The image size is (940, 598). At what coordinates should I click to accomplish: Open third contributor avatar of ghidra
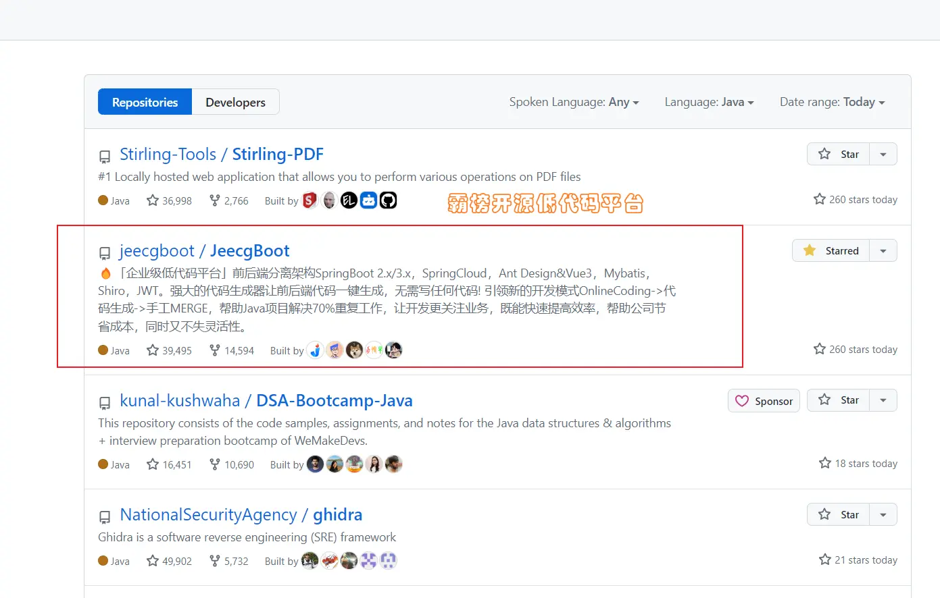pyautogui.click(x=349, y=561)
